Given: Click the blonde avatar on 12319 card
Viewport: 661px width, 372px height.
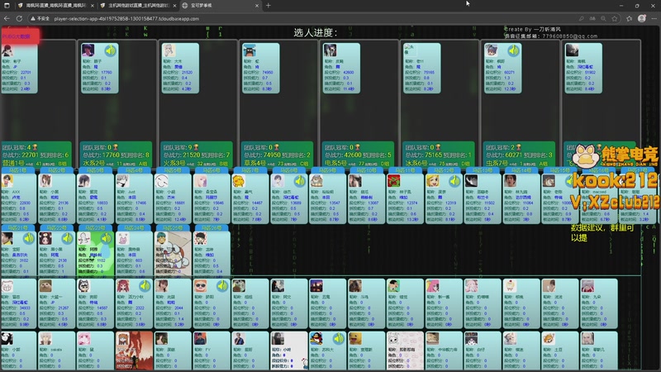Looking at the screenshot, I should coord(432,181).
